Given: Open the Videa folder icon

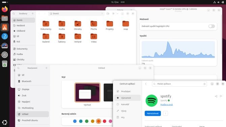Looking at the screenshot, I should [x=94, y=36].
